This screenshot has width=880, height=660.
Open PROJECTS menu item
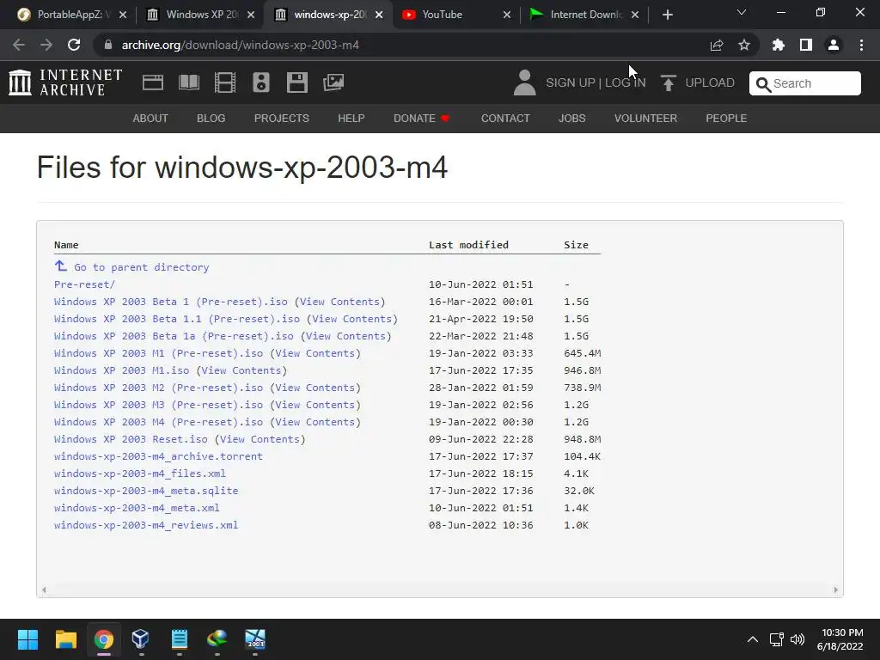tap(282, 119)
